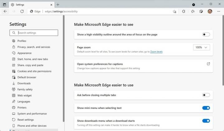The image size is (224, 131).
Task: Click the Printers icon
Action: coord(14,107)
